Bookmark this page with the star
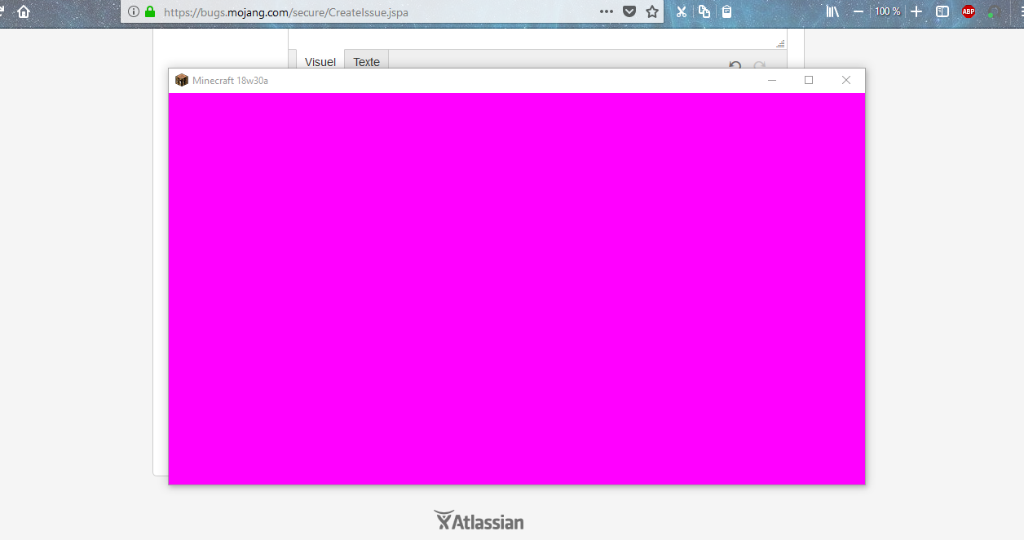The height and width of the screenshot is (540, 1024). (x=652, y=11)
